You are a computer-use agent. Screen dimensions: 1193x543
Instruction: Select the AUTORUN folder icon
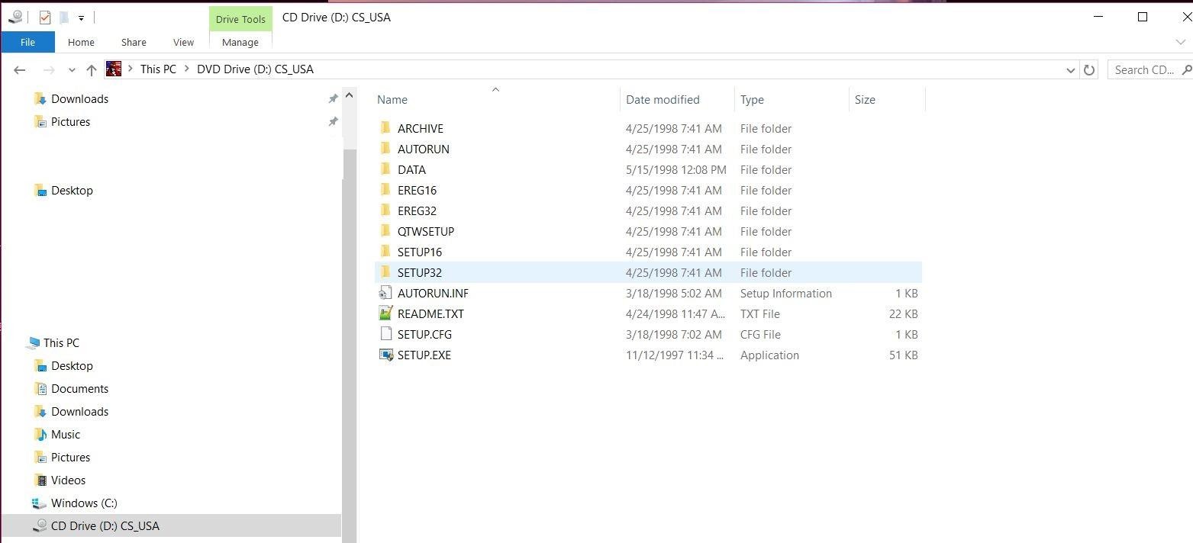(386, 149)
